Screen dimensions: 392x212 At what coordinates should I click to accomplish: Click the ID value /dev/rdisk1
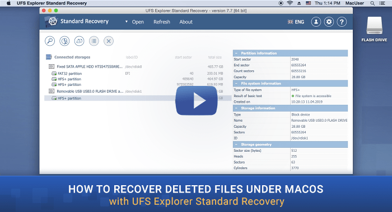point(300,138)
